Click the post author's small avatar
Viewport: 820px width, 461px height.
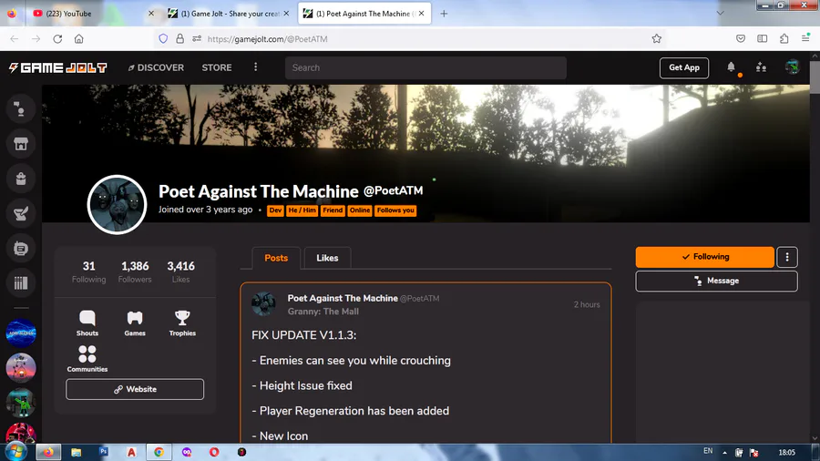point(263,303)
